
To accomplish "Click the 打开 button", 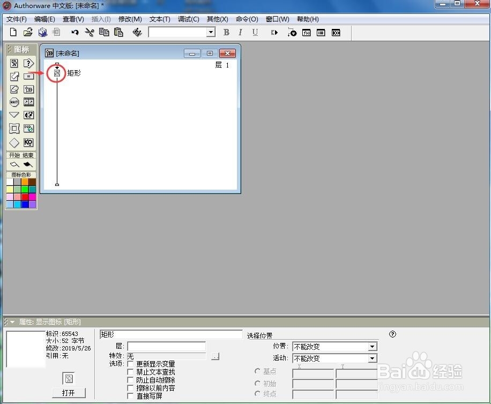I will [69, 393].
